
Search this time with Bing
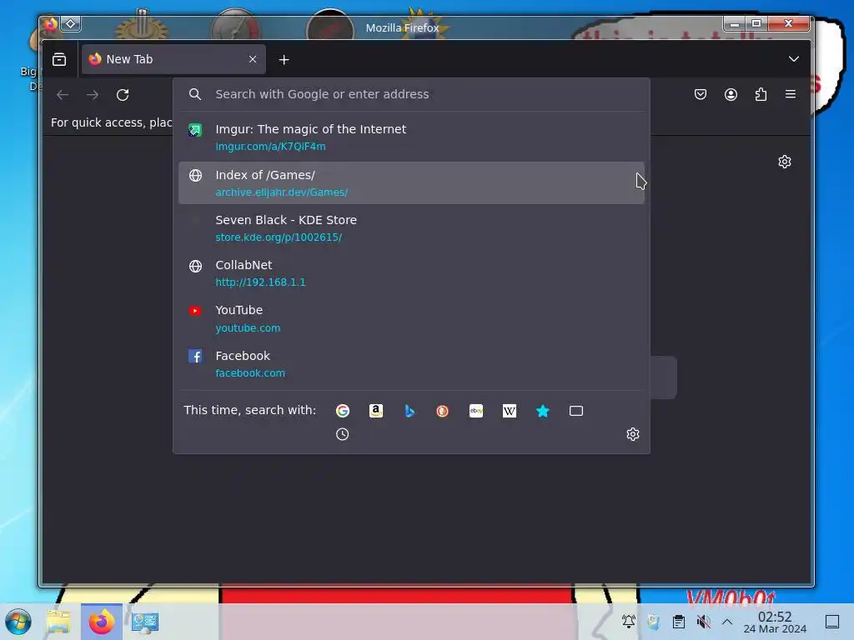409,411
